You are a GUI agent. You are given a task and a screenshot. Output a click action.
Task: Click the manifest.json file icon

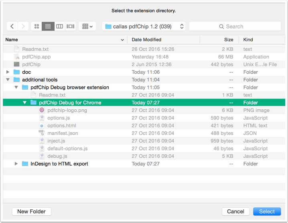click(x=42, y=133)
